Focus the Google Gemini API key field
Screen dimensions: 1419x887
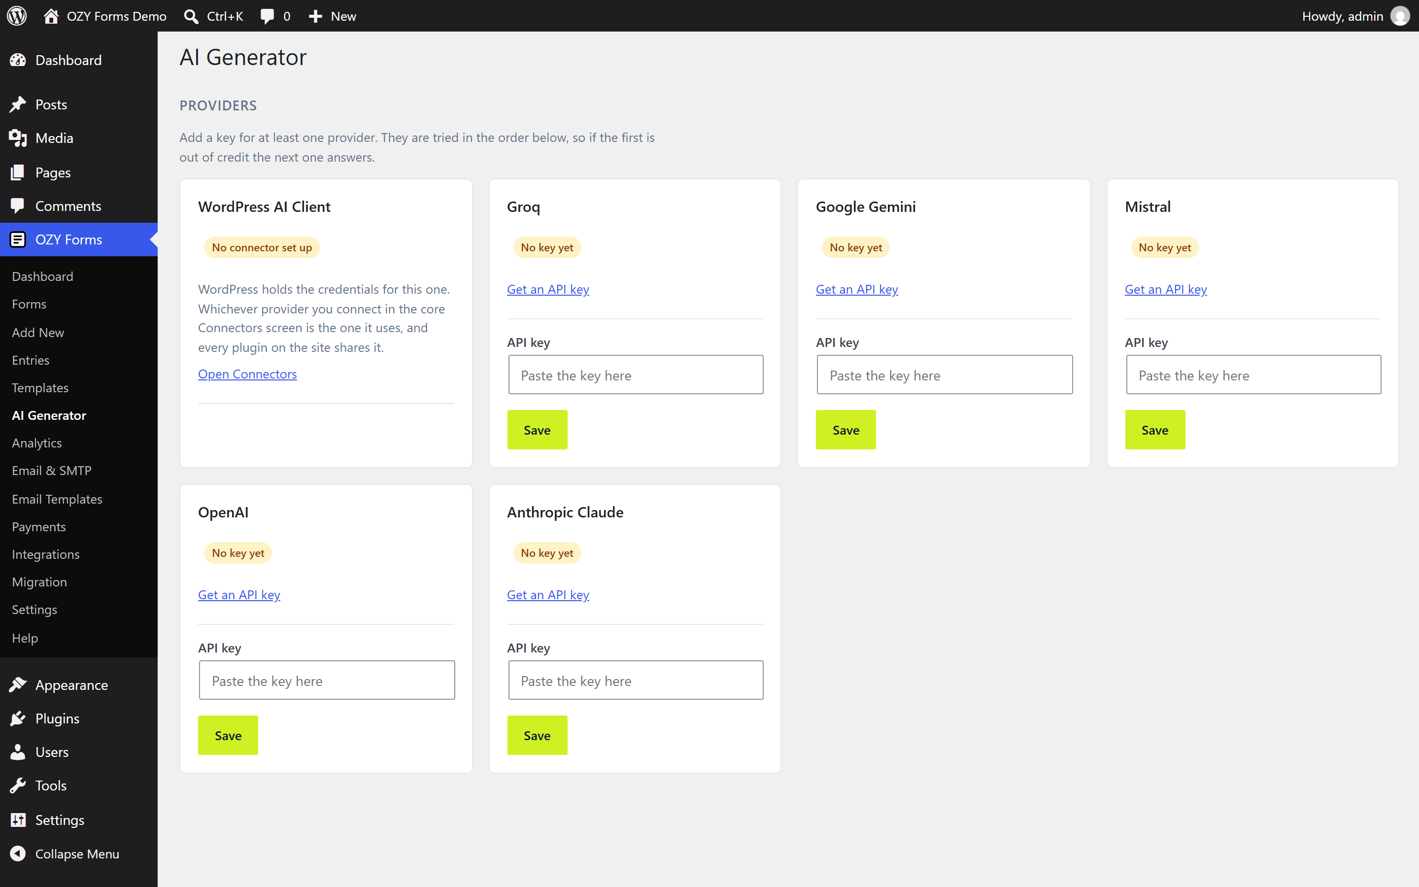coord(945,375)
